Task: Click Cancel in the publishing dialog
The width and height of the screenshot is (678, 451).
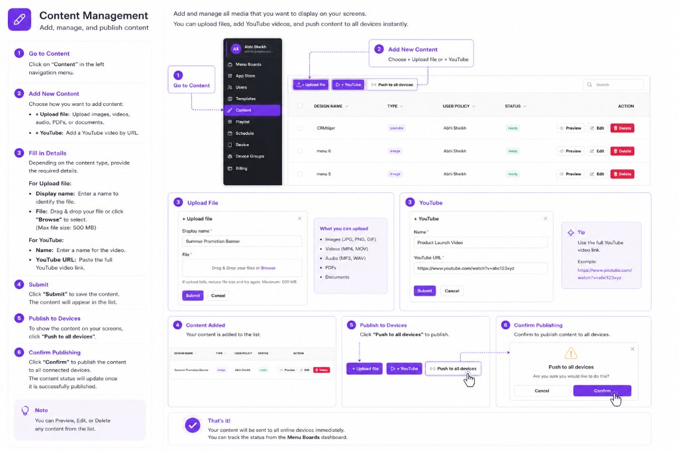Action: (542, 391)
